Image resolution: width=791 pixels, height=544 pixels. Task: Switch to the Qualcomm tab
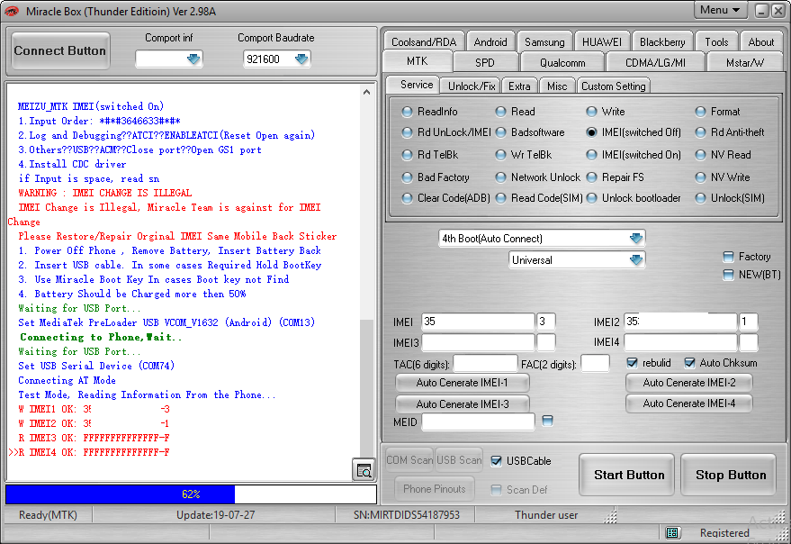tap(562, 63)
